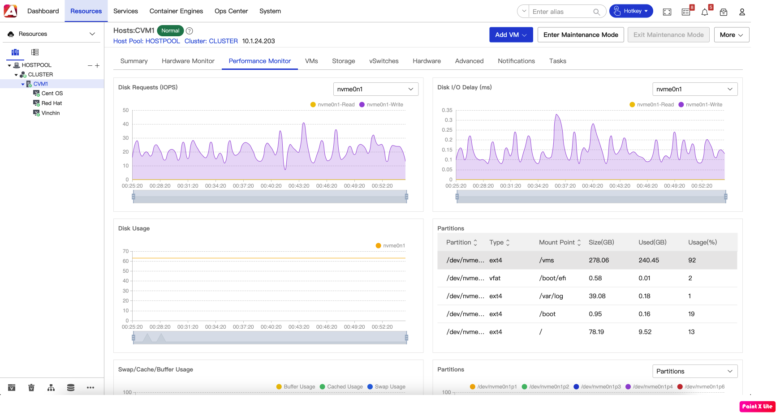Click the app logo in the top bar
780x416 pixels.
point(10,11)
